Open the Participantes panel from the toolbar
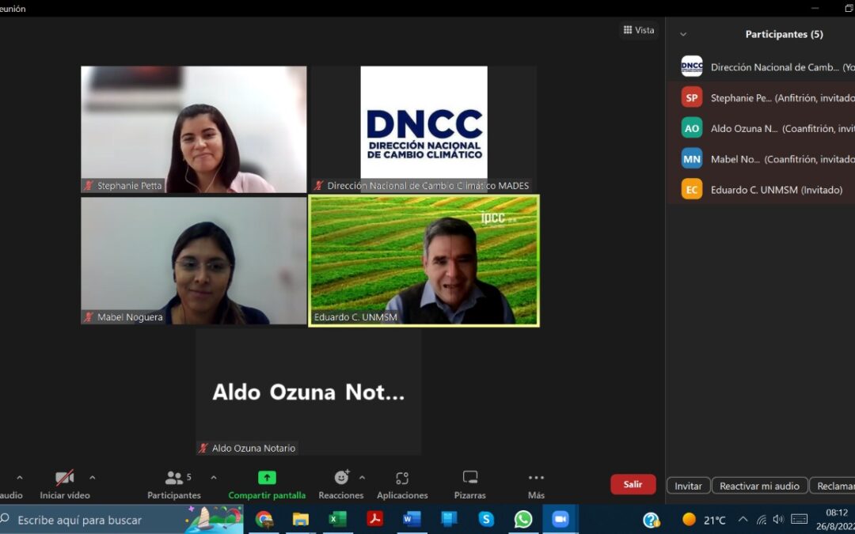 (173, 484)
